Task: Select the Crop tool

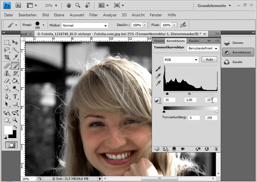Action: (x=6, y=57)
